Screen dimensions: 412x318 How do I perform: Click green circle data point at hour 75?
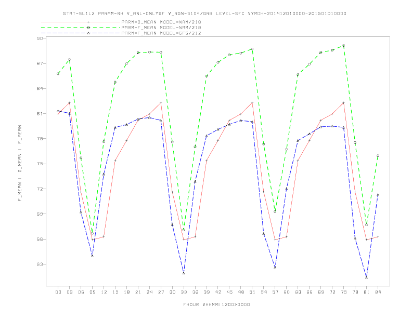(343, 46)
